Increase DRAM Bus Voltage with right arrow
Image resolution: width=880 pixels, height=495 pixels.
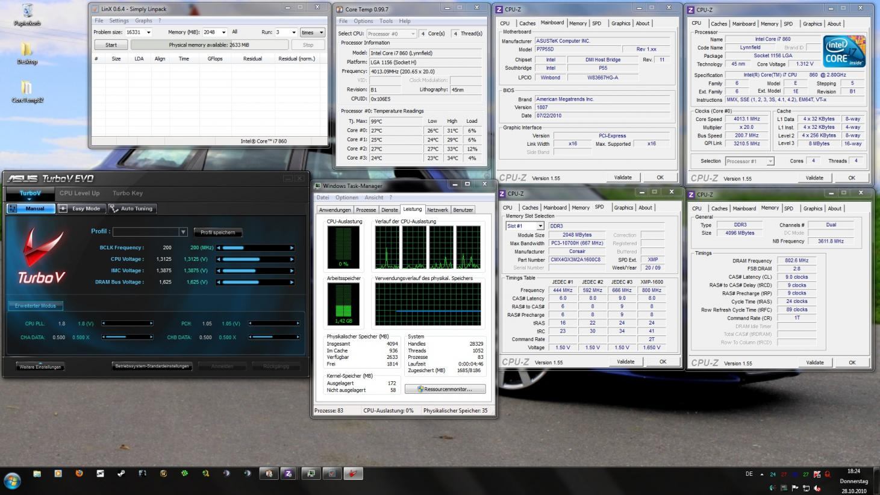coord(292,282)
